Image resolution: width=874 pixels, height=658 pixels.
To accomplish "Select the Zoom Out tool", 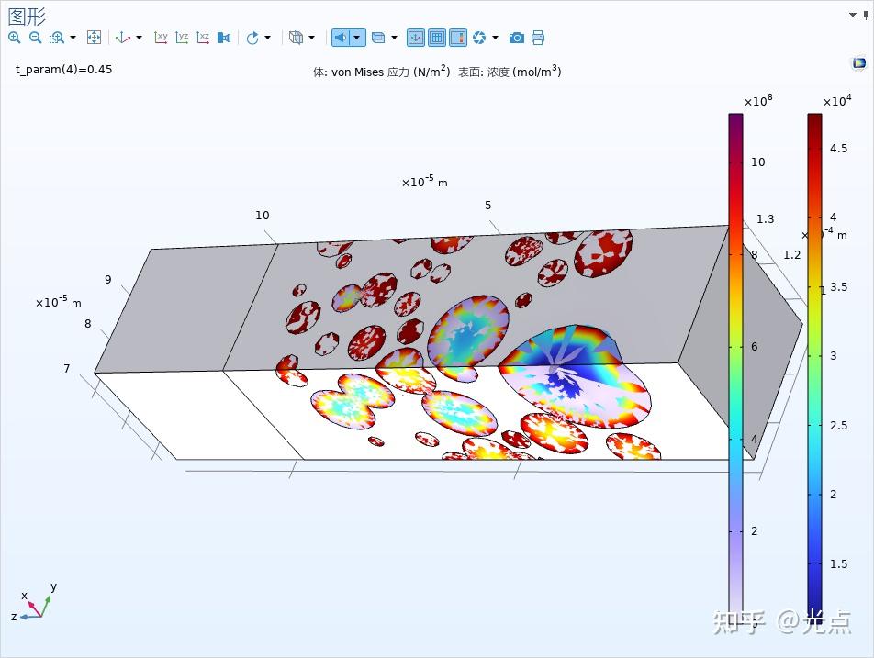I will pos(36,38).
